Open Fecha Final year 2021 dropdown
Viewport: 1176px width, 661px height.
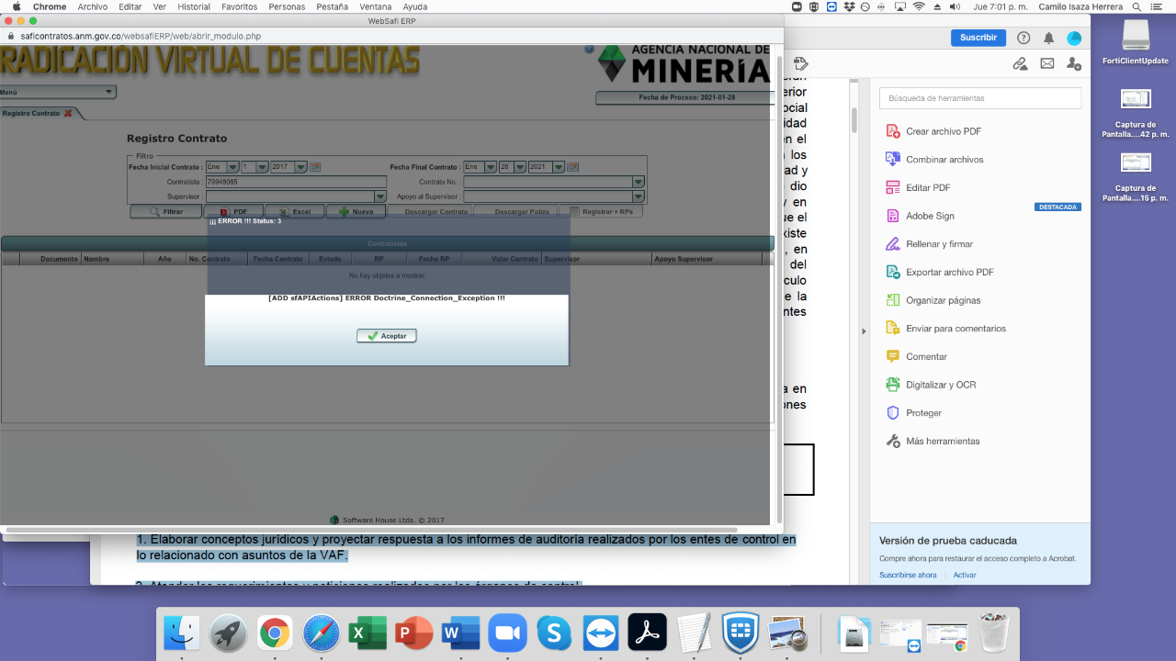point(558,167)
